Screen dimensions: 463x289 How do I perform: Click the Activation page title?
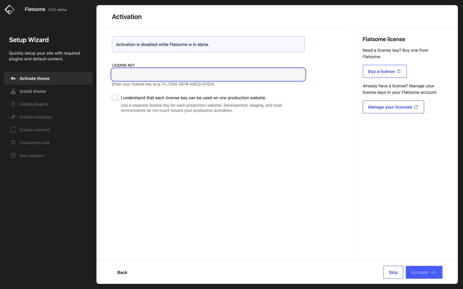pos(127,17)
